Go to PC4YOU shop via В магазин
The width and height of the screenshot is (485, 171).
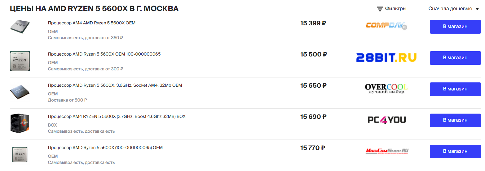point(455,120)
